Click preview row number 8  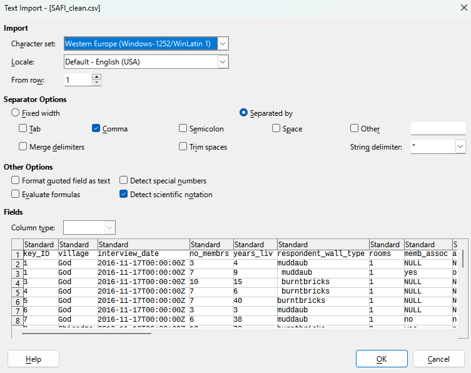coord(18,320)
